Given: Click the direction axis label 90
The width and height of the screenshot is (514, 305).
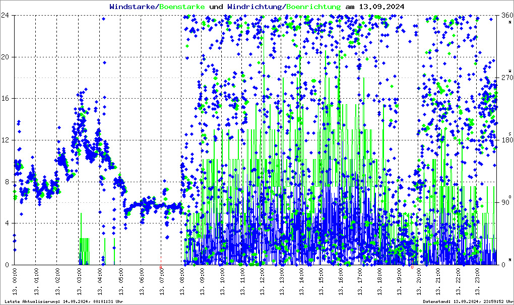Looking at the screenshot, I should 505,202.
